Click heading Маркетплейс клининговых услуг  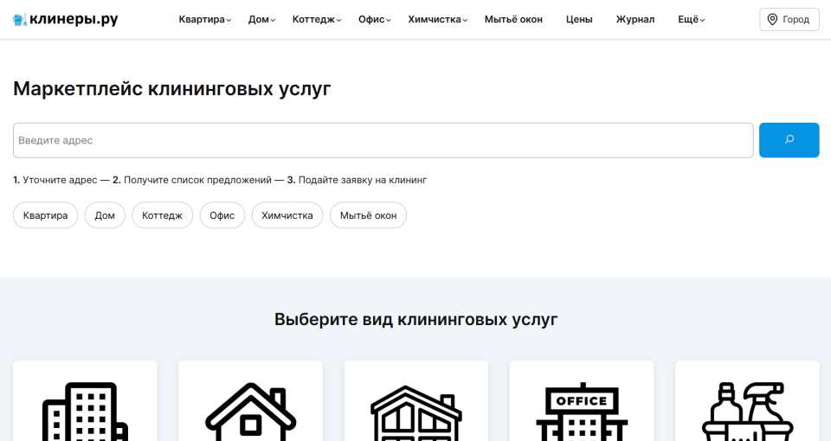[x=171, y=89]
